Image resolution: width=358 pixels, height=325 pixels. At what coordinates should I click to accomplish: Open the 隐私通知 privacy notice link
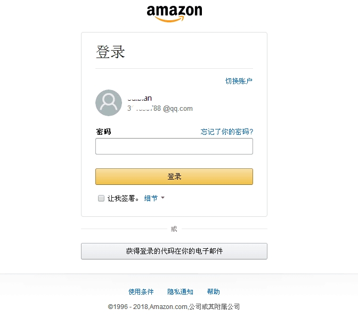(181, 291)
